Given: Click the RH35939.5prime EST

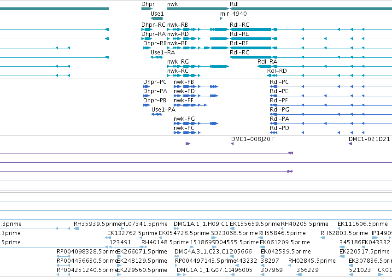Looking at the screenshot, I should [76, 229].
